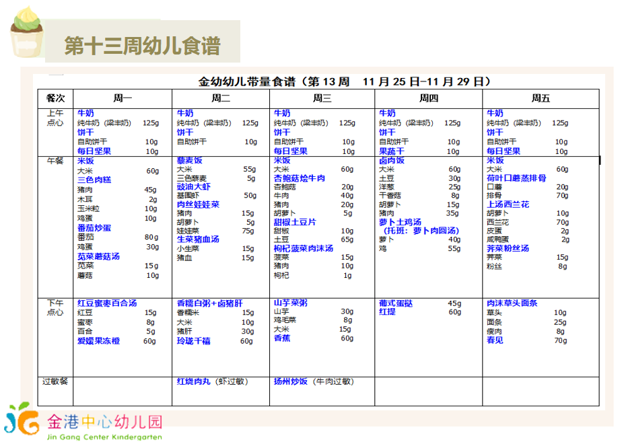Click the 金港中心幼儿园 name text
Screen dimensions: 620x448
tap(105, 422)
